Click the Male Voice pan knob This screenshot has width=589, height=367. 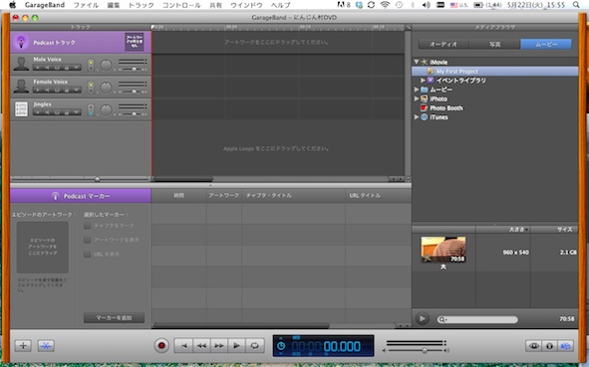point(106,66)
